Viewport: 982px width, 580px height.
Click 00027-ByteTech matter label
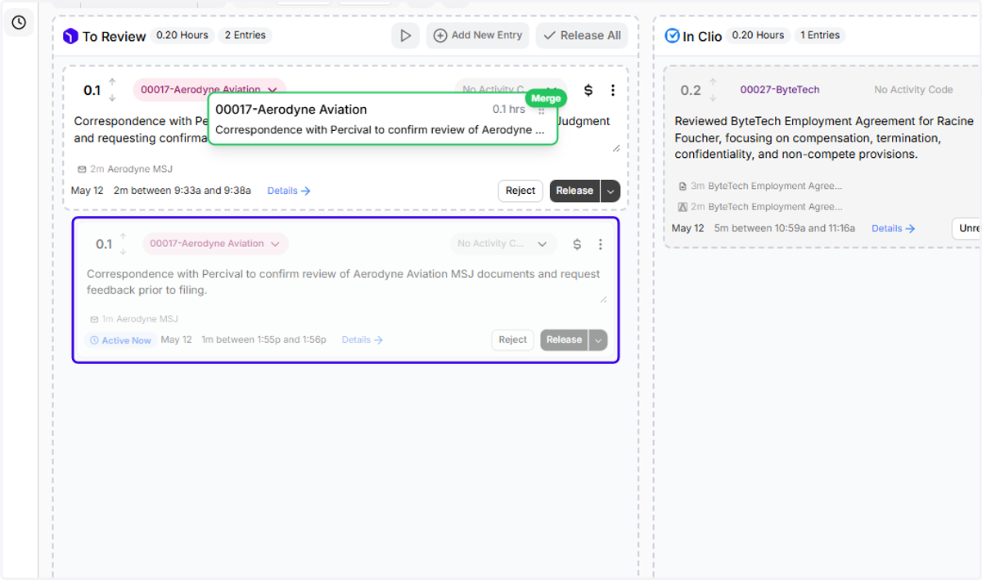(780, 90)
